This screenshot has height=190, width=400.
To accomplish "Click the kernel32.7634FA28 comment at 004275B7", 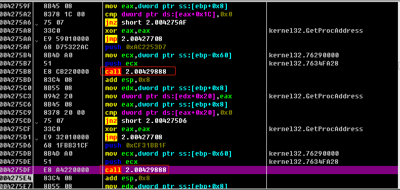I will 304,64.
